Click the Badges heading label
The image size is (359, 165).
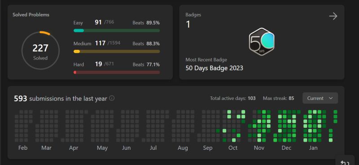click(x=193, y=15)
